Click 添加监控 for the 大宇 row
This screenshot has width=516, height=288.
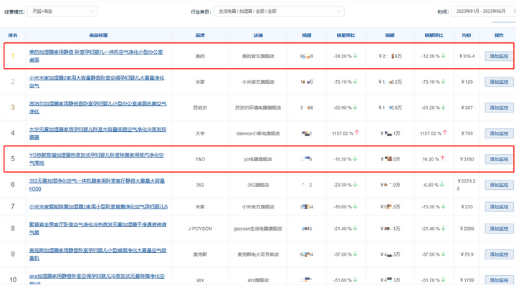[499, 133]
